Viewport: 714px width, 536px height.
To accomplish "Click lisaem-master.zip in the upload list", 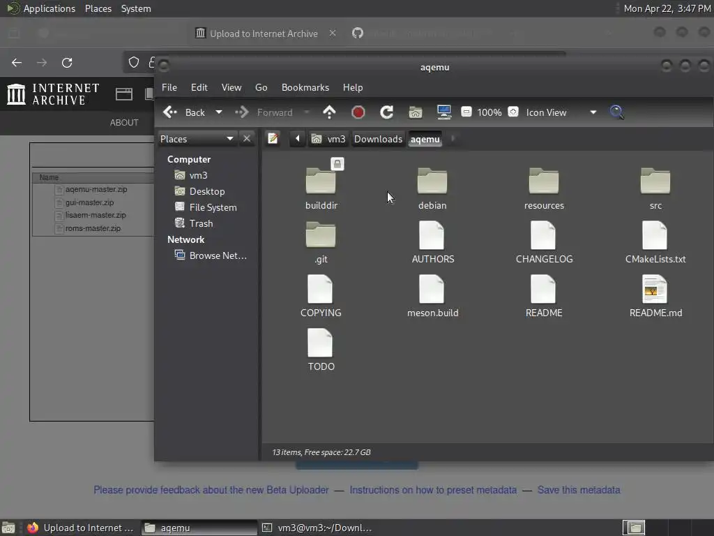I will click(x=96, y=215).
